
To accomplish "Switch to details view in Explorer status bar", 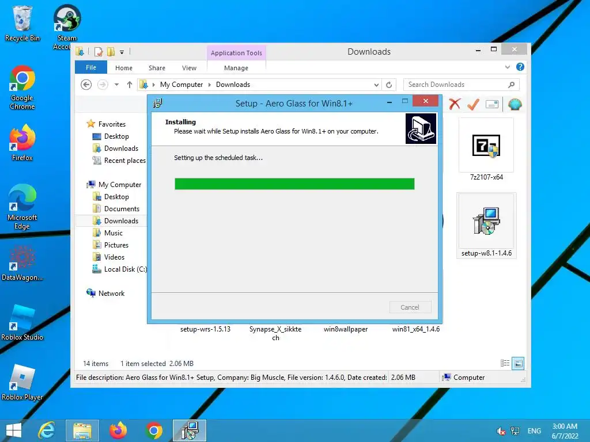I will pos(505,363).
